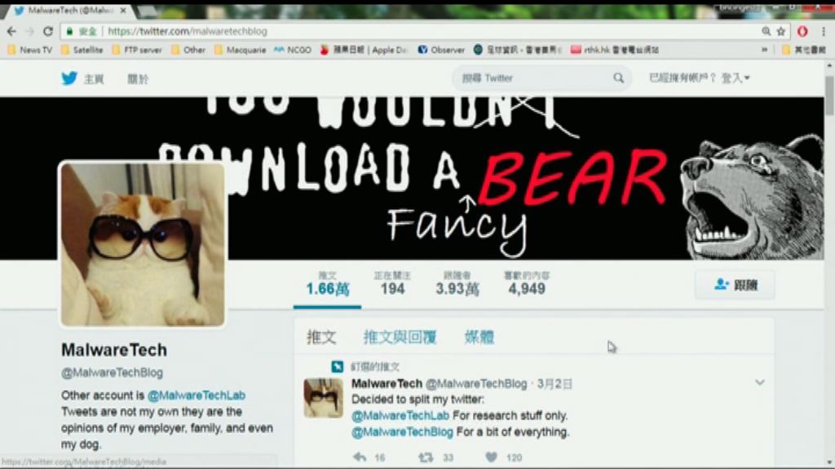Retweet the pinned MalwareTech tweet
Viewport: 835px width, 469px height.
click(x=426, y=458)
